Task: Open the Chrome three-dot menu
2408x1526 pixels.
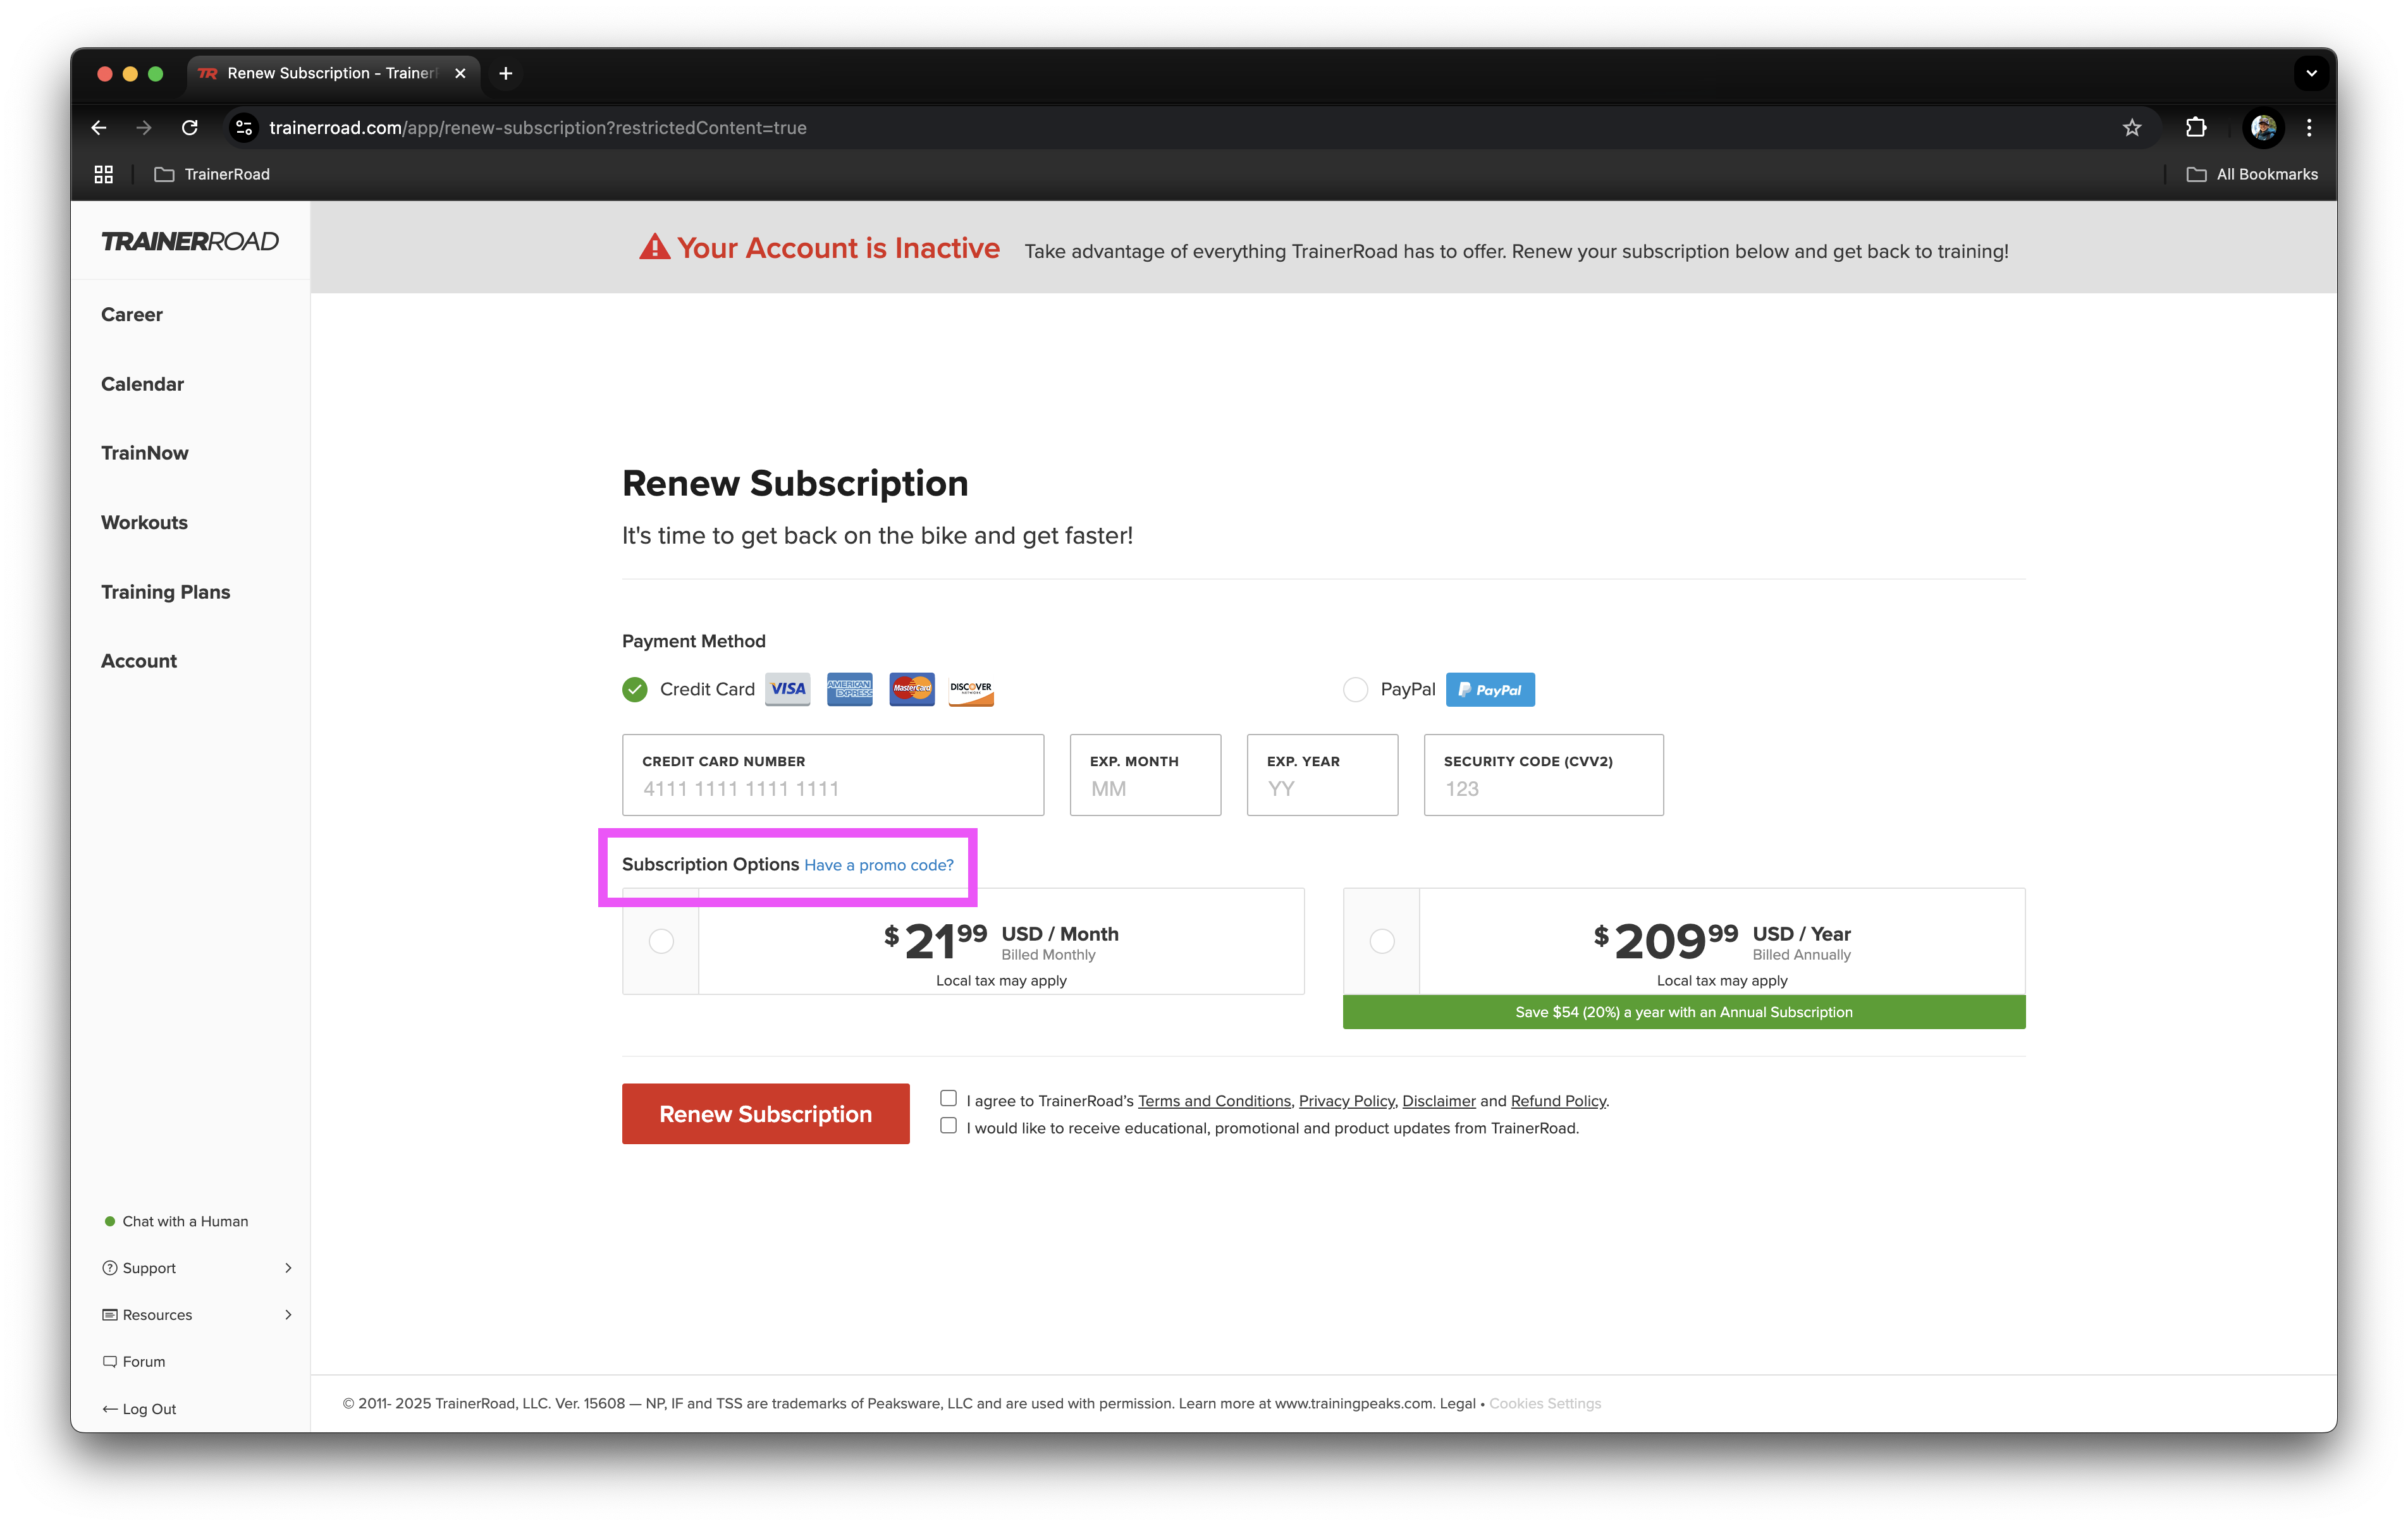Action: tap(2309, 127)
